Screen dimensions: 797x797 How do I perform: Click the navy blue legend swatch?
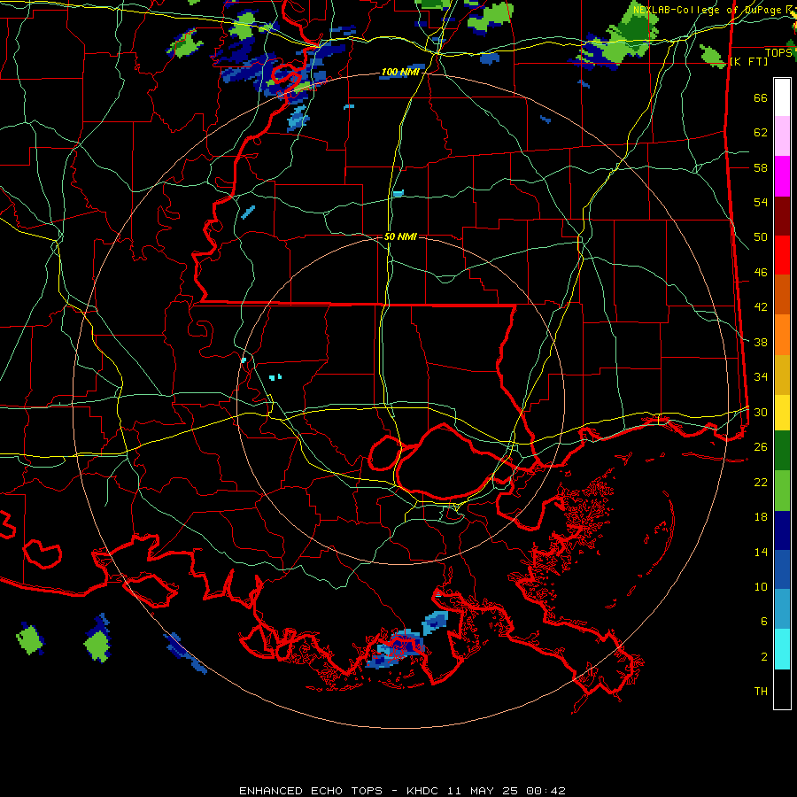point(782,530)
